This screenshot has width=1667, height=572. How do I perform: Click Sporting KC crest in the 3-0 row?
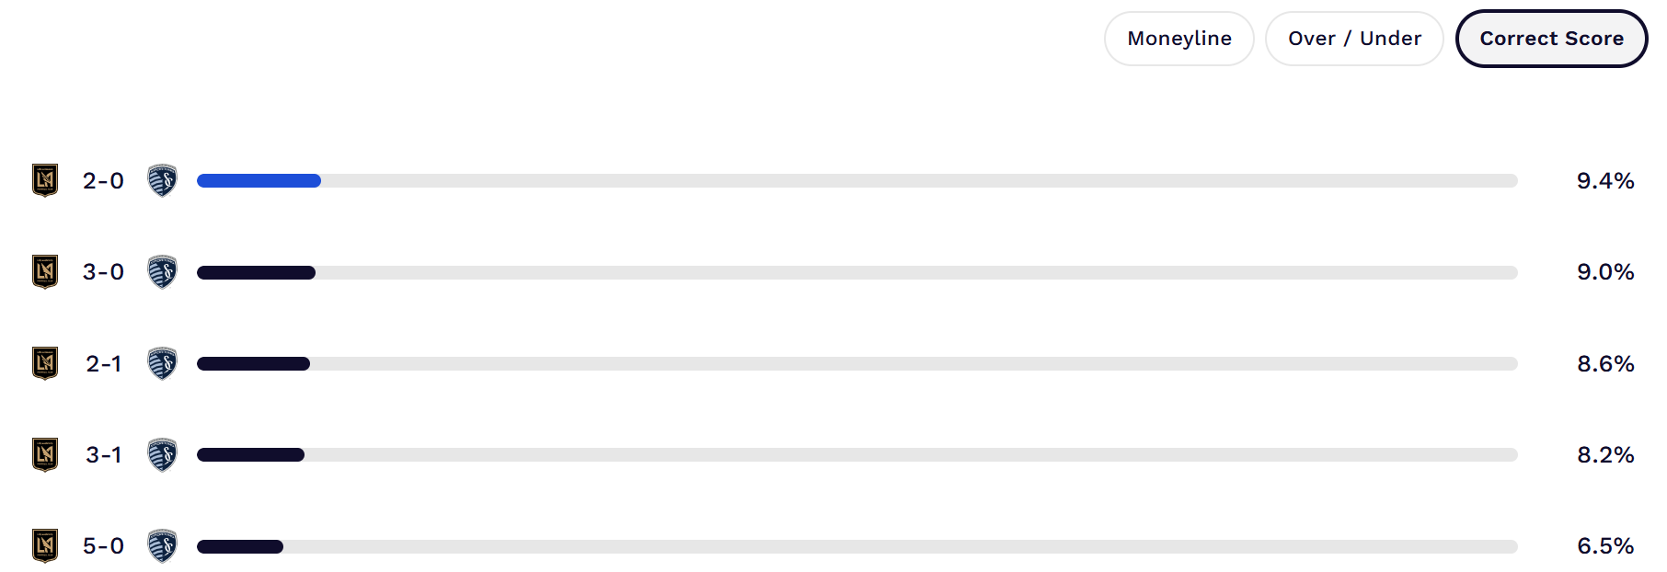162,271
